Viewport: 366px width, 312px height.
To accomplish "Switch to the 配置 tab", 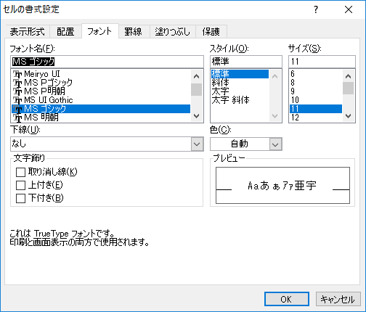I will (x=65, y=32).
